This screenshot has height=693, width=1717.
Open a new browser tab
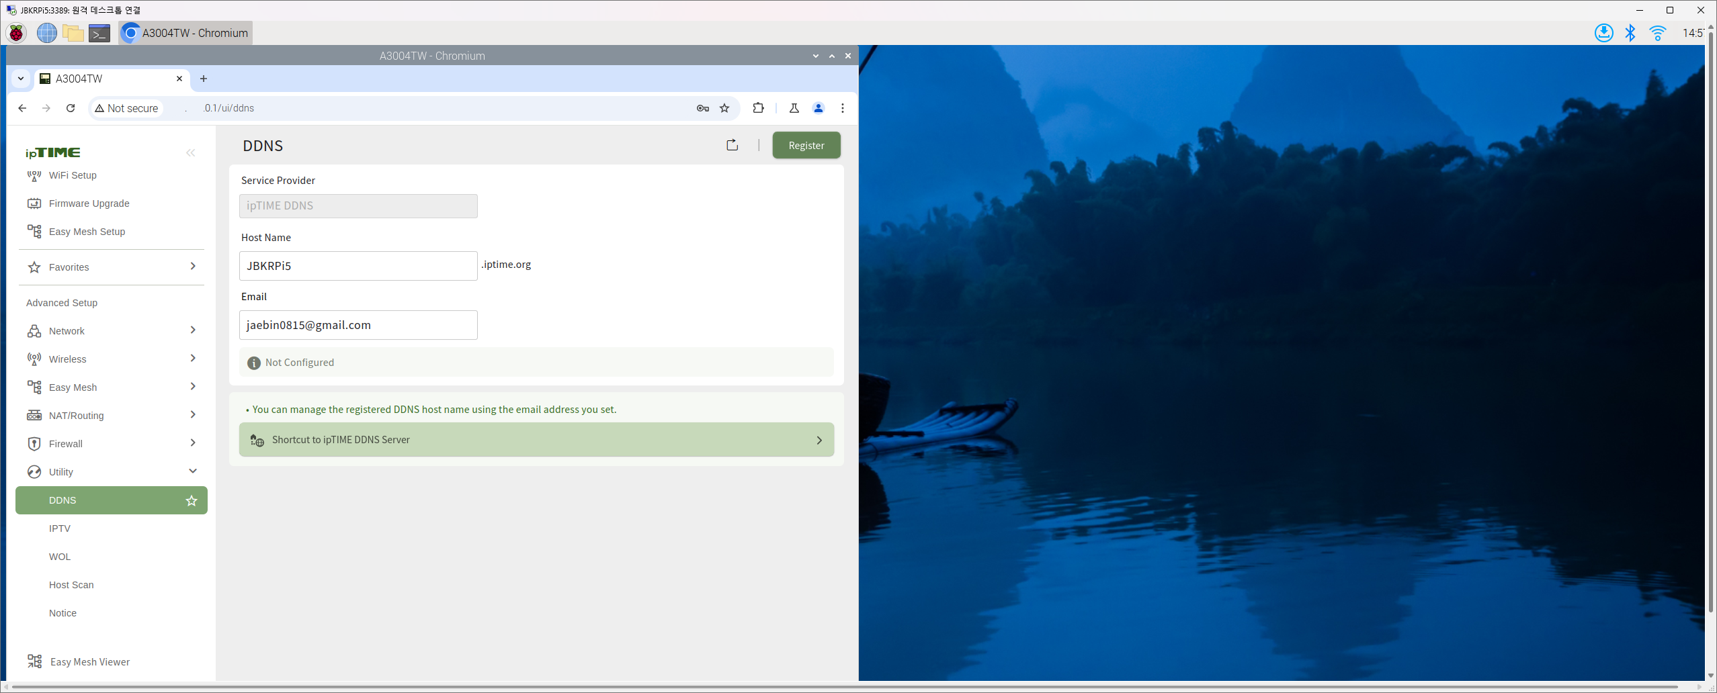pyautogui.click(x=204, y=79)
